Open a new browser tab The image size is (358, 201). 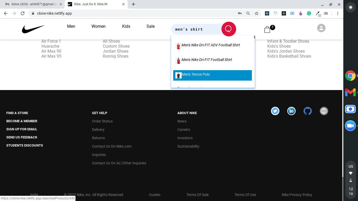pyautogui.click(x=133, y=4)
